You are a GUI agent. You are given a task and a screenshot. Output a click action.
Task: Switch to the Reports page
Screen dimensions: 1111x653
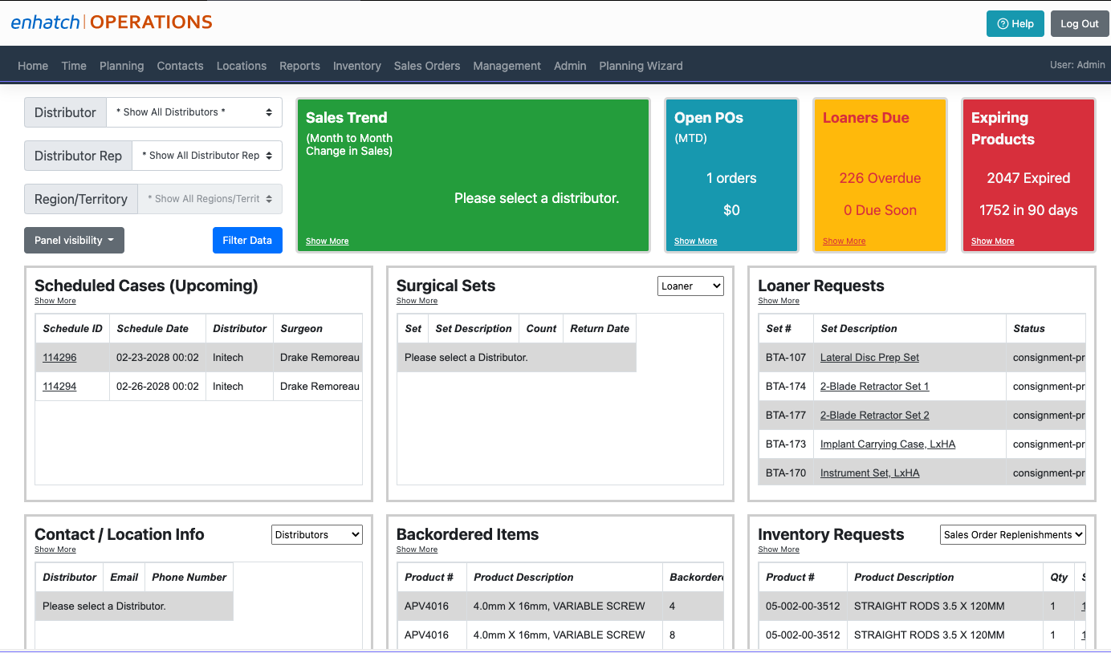point(299,66)
